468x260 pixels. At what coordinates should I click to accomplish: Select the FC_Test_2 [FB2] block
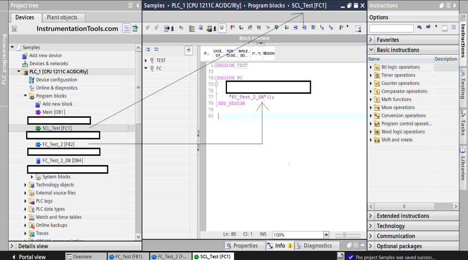point(58,144)
